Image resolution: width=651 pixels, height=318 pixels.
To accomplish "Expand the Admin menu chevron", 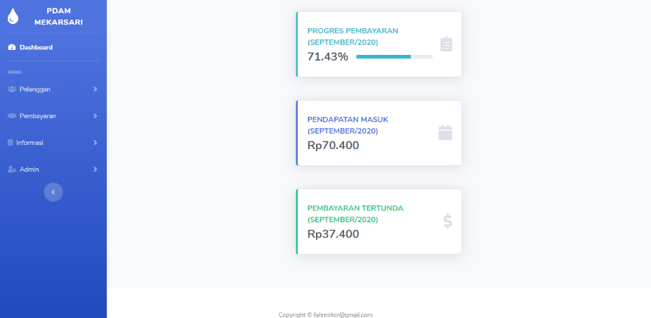I will click(x=95, y=170).
